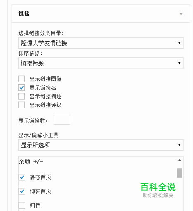This screenshot has height=211, width=193.
Task: Enable the 显示链接描述 checkbox
Action: point(21,96)
